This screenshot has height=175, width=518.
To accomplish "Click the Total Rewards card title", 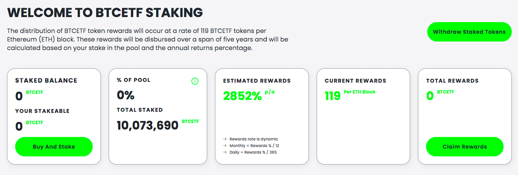I will pyautogui.click(x=452, y=81).
